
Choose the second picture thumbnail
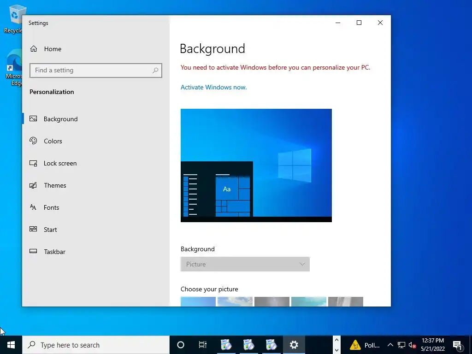click(235, 301)
